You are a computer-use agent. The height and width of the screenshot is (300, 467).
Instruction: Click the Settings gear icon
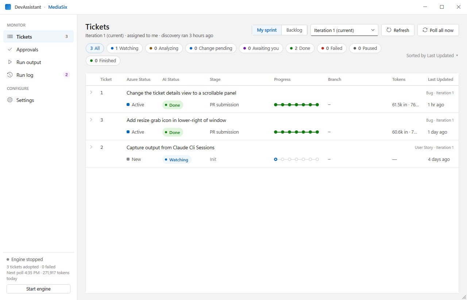point(10,100)
